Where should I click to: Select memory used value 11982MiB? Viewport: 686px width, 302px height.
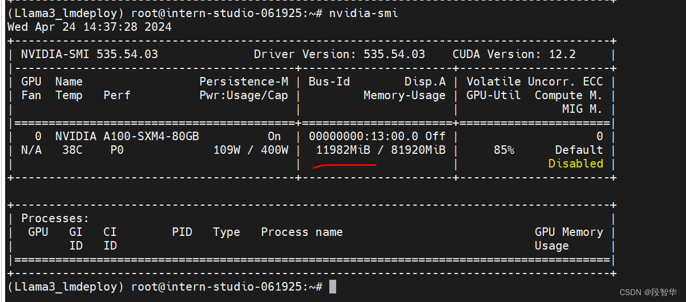(x=343, y=150)
